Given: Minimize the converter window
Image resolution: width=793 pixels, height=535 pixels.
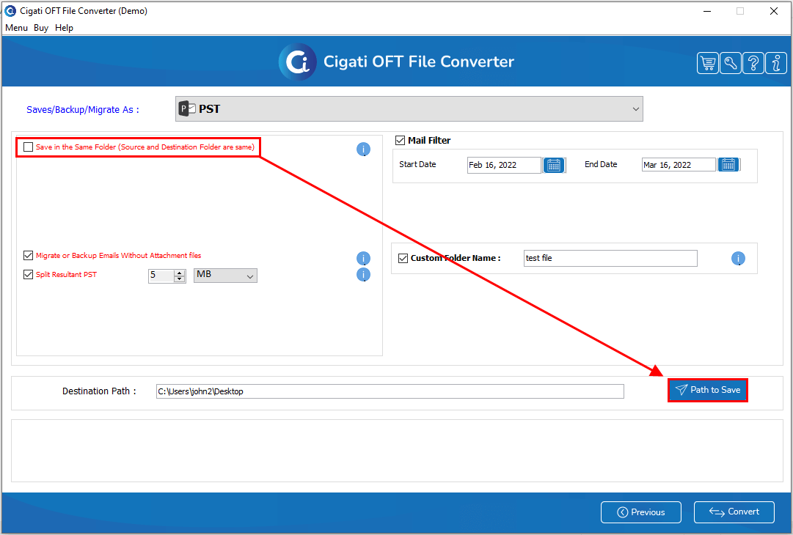Looking at the screenshot, I should pyautogui.click(x=707, y=11).
